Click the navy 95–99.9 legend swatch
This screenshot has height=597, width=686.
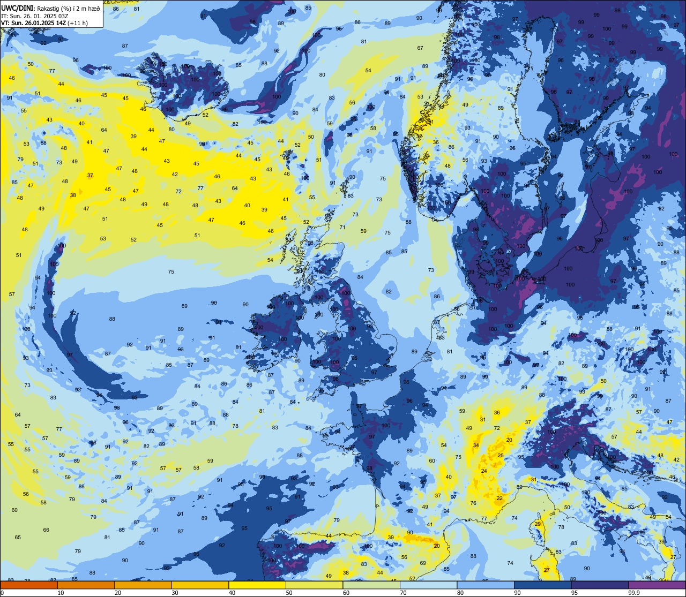pos(600,585)
